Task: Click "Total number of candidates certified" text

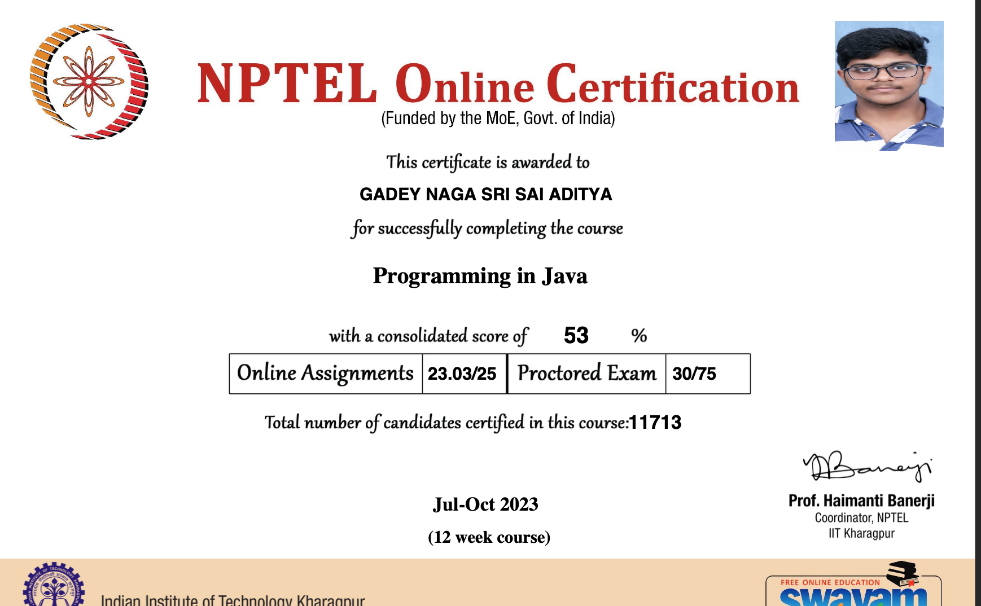Action: (446, 423)
